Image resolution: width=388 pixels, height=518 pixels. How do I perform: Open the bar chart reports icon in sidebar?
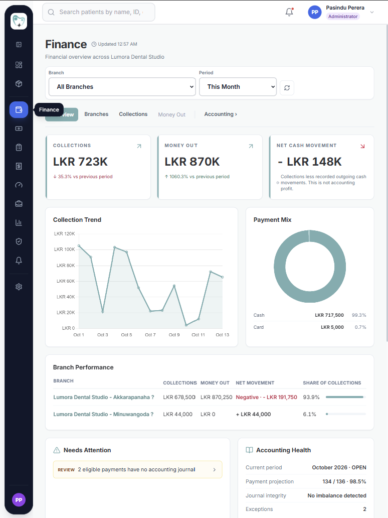pyautogui.click(x=19, y=223)
